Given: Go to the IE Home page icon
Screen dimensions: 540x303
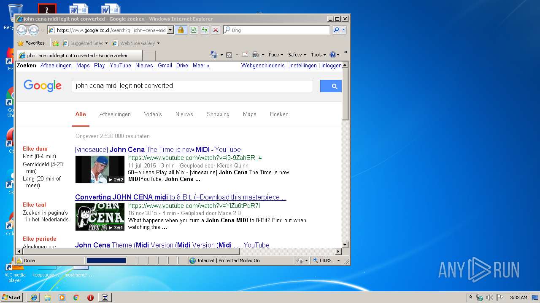Looking at the screenshot, I should 213,55.
